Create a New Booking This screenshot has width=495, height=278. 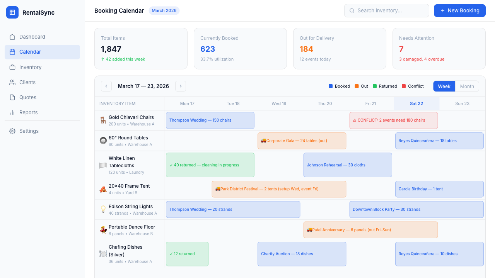(x=460, y=11)
